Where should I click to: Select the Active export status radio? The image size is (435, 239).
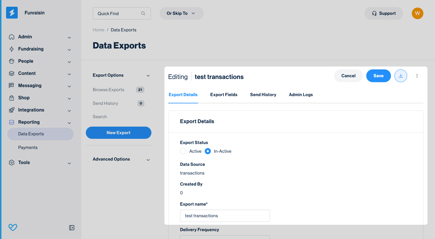coord(183,151)
